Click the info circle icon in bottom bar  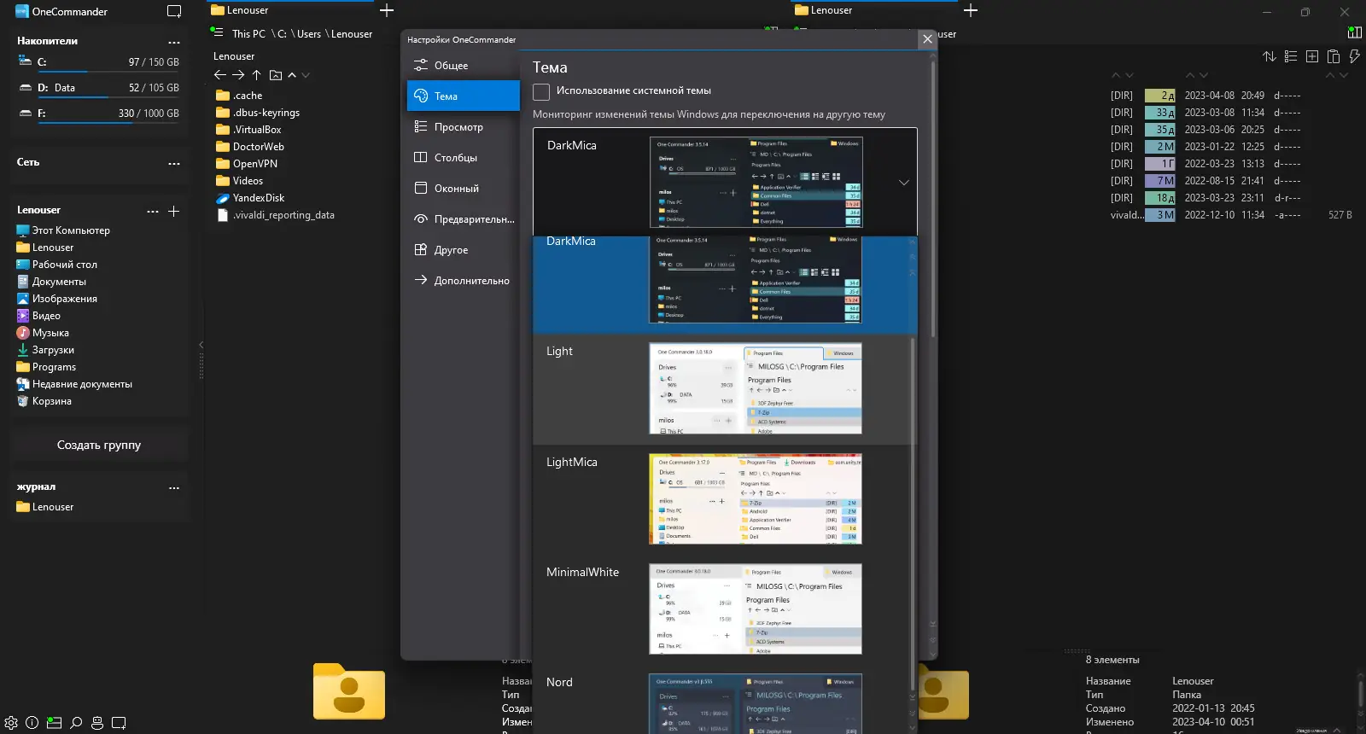[x=32, y=723]
